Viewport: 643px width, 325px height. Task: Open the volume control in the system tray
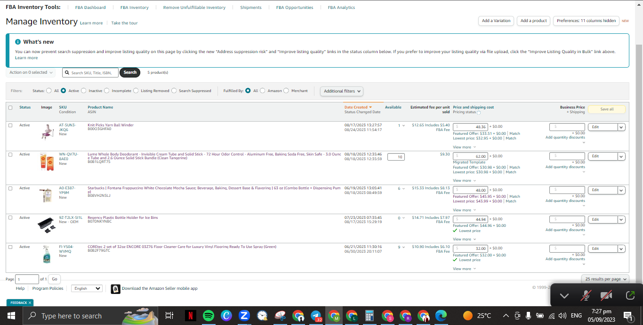tap(562, 316)
